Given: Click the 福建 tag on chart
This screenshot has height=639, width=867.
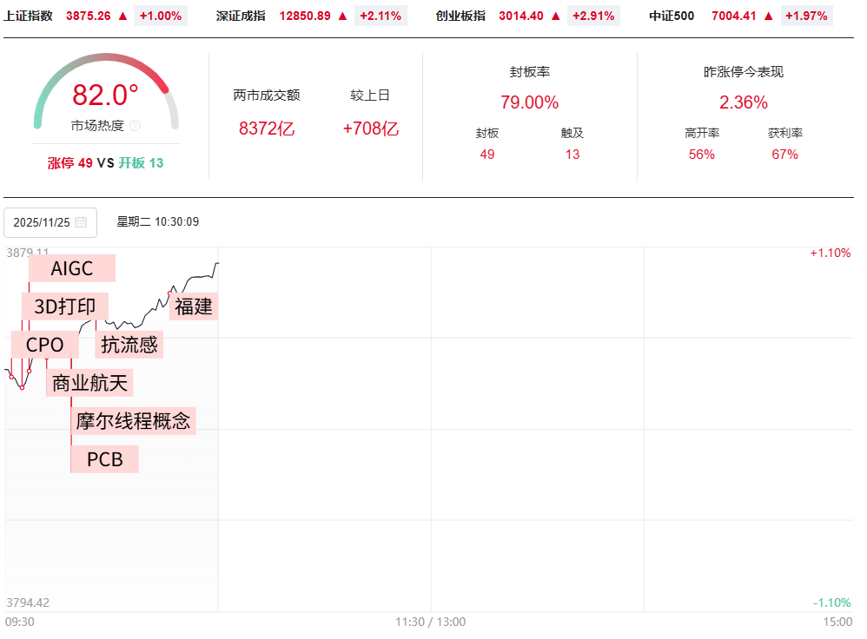Looking at the screenshot, I should [x=193, y=306].
